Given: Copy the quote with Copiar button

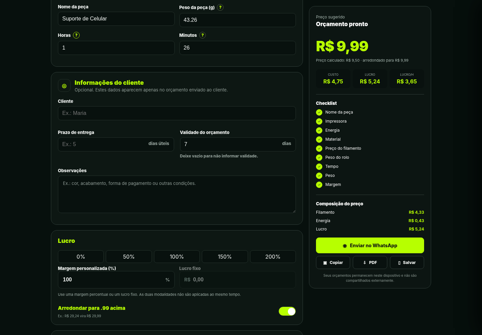Looking at the screenshot, I should click(333, 263).
